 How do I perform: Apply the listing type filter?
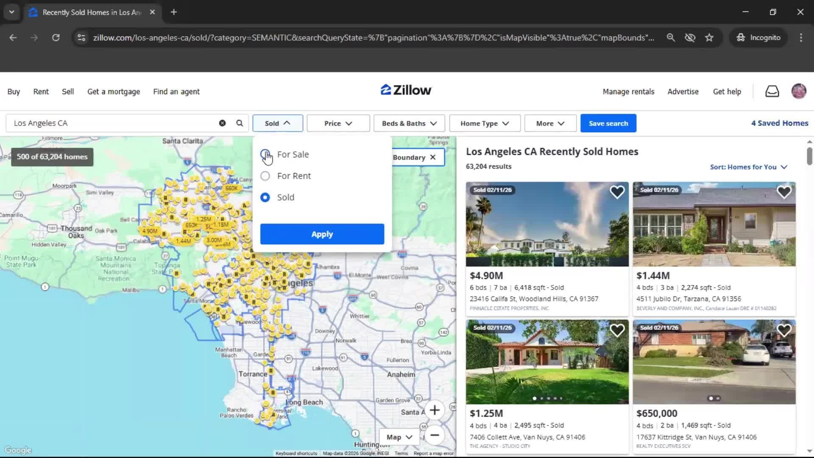point(322,234)
